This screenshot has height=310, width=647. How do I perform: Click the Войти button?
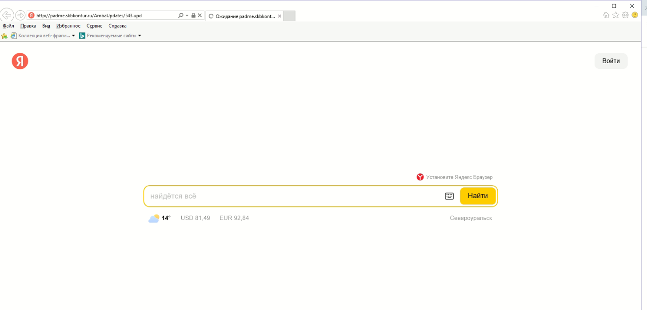click(611, 61)
